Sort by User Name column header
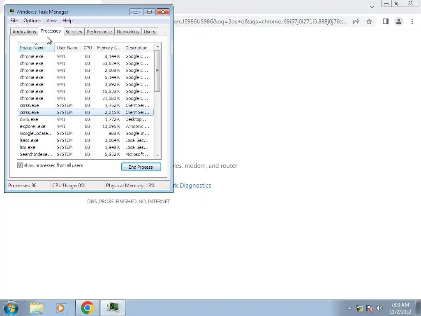421x316 pixels. 67,48
